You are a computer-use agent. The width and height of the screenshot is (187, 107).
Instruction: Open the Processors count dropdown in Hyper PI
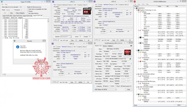[x=23, y=10]
